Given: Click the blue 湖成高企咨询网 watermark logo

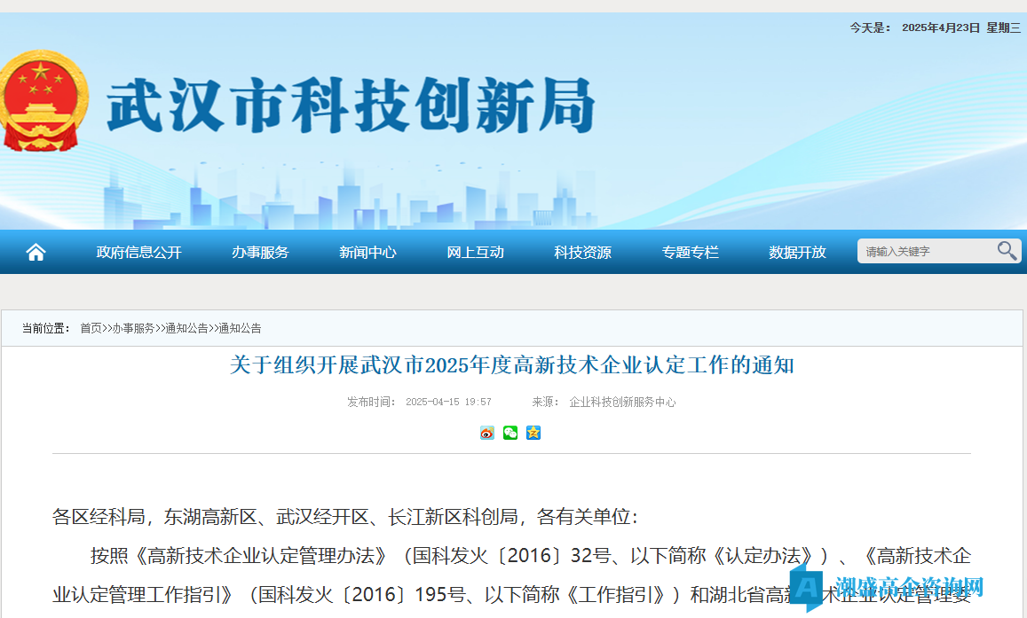Looking at the screenshot, I should click(x=888, y=586).
